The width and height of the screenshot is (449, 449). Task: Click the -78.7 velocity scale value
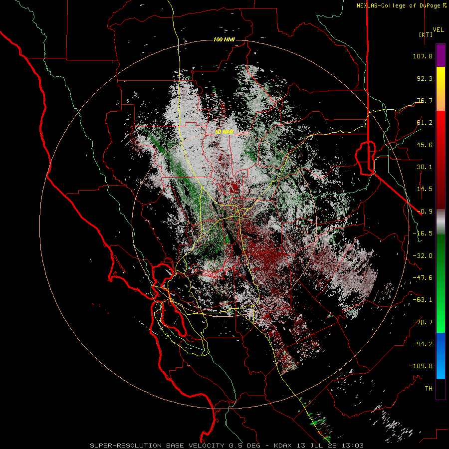423,322
